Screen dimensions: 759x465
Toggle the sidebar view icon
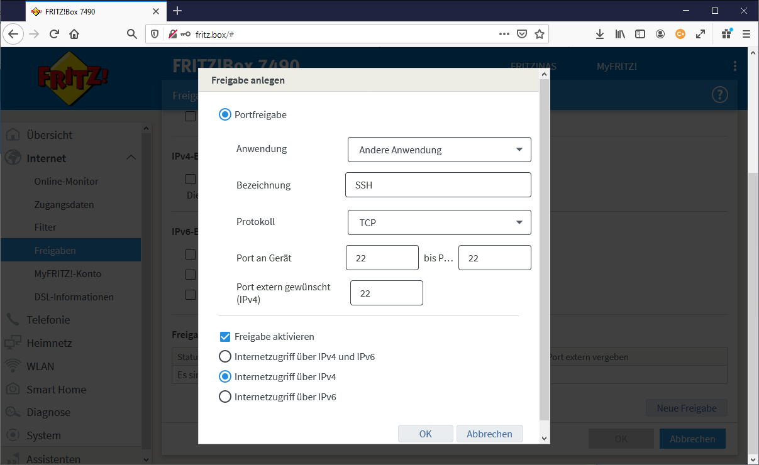(640, 34)
